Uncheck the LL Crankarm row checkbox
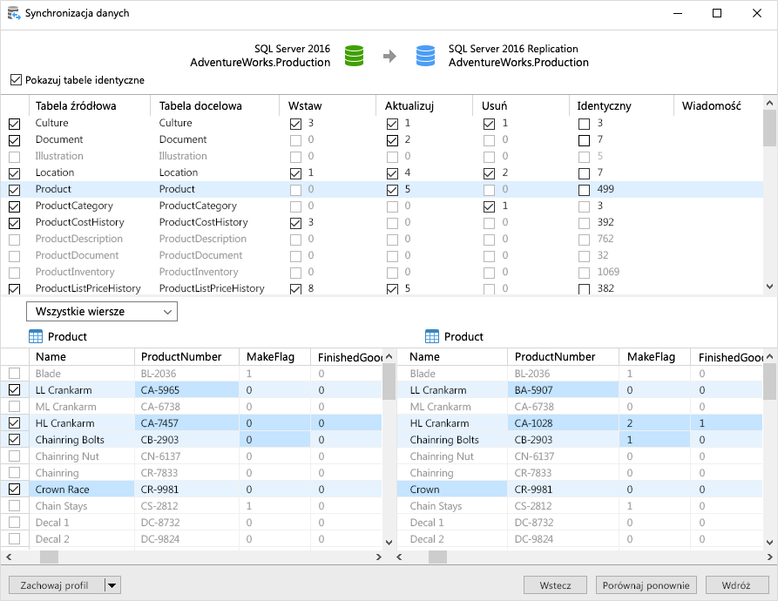Screen dimensions: 778x601 tap(15, 389)
